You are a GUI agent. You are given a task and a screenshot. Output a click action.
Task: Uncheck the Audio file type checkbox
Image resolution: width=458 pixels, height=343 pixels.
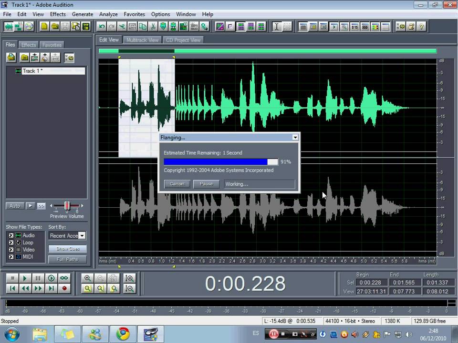pos(11,235)
